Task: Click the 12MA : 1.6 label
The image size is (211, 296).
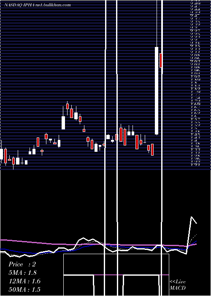Action: [24, 281]
